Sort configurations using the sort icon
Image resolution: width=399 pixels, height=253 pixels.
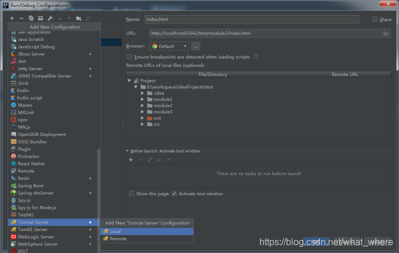coord(88,18)
